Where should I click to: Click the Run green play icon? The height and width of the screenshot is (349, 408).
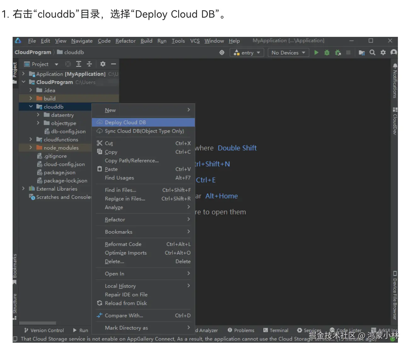pos(316,53)
